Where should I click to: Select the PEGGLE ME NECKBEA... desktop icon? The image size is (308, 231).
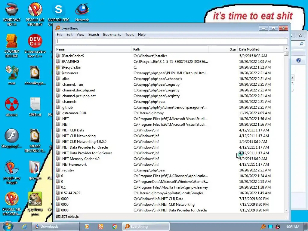pyautogui.click(x=12, y=204)
